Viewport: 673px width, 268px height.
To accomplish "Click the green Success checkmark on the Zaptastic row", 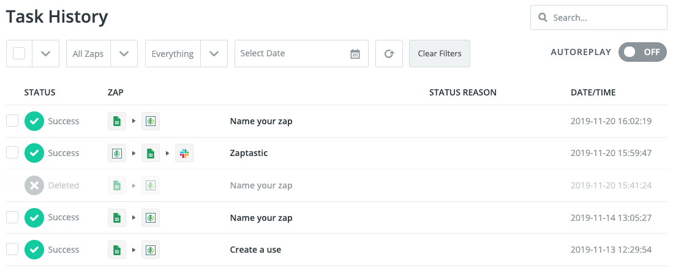I will (x=34, y=153).
